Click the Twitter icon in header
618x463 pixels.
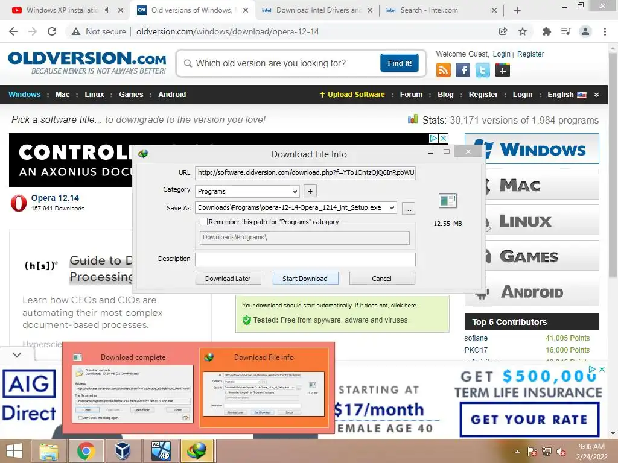click(x=482, y=71)
